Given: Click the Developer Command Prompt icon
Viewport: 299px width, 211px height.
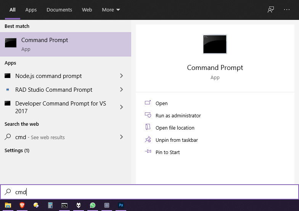Looking at the screenshot, I should pos(8,103).
